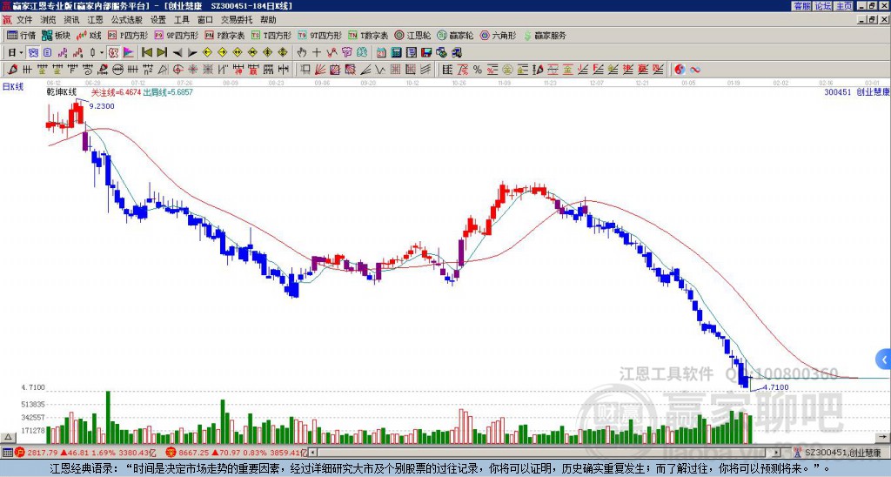891x477 pixels.
Task: Click the yin-yang Taiji icon
Action: [x=680, y=70]
